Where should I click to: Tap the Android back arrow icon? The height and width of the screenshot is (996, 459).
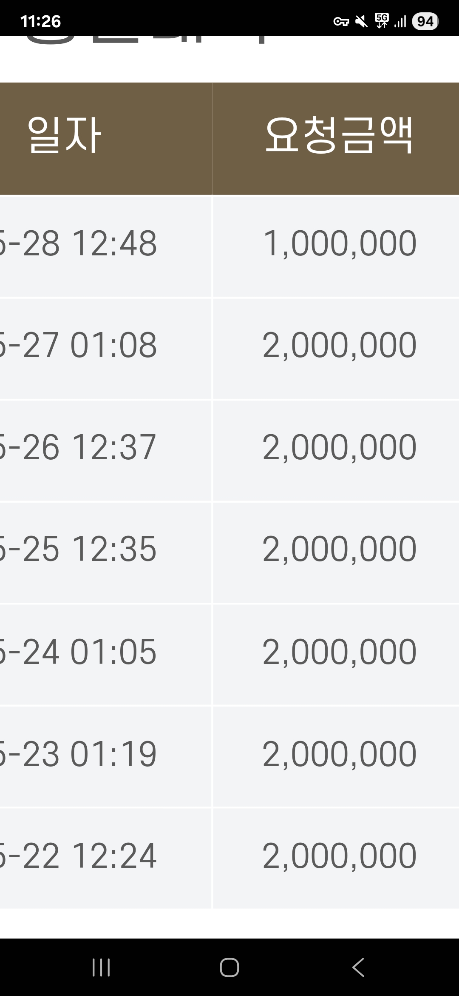(x=358, y=967)
